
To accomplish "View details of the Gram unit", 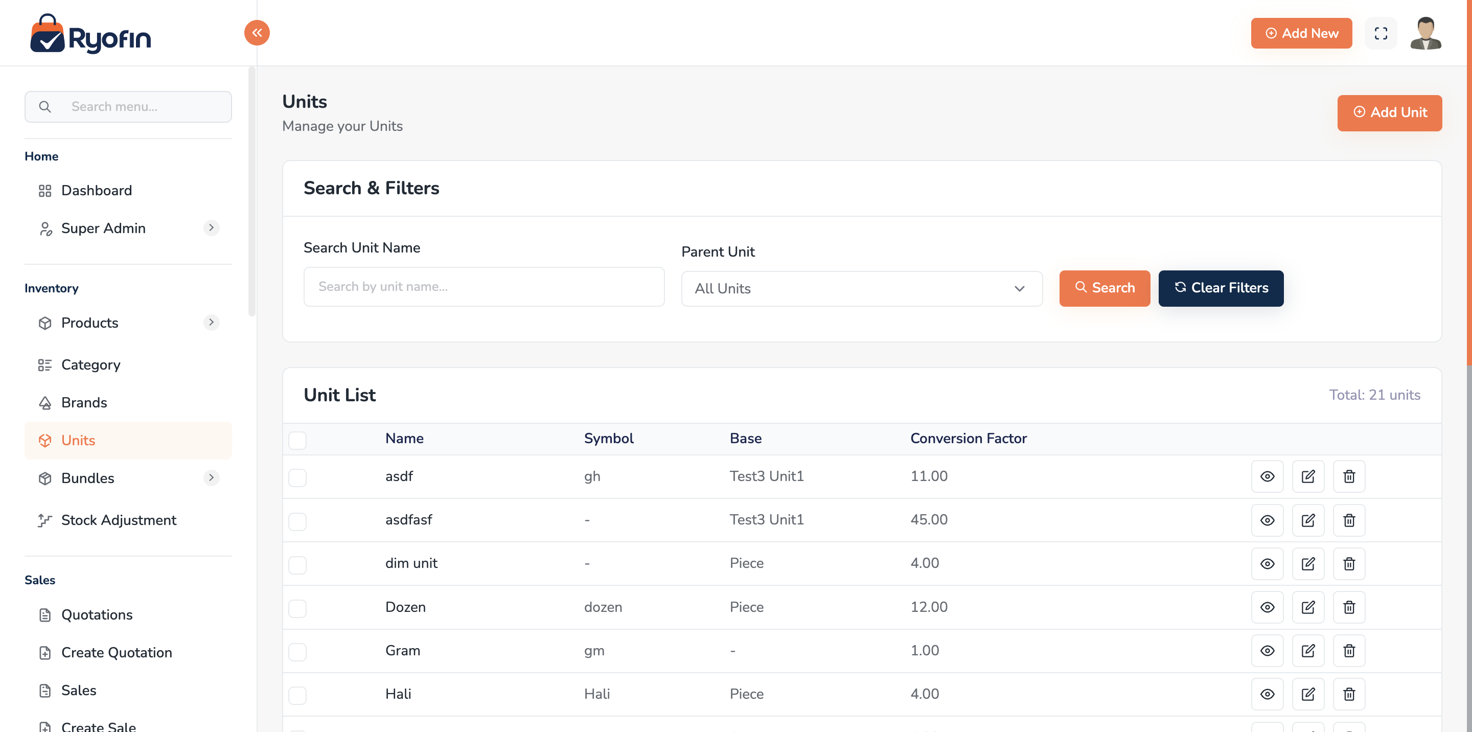I will pyautogui.click(x=1267, y=650).
